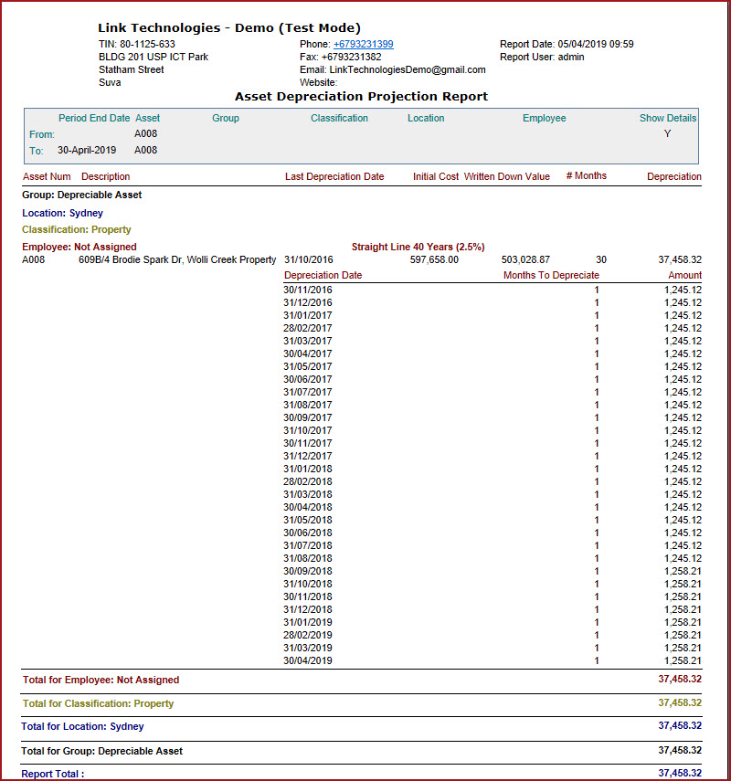
Task: Click the depreciation date 31/10/2017
Action: point(307,430)
